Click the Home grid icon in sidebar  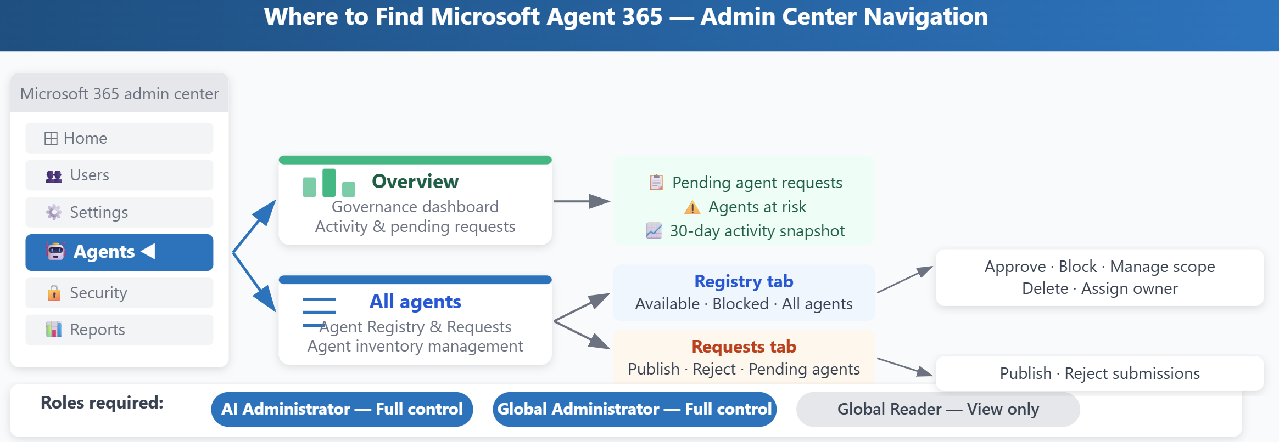click(x=51, y=139)
